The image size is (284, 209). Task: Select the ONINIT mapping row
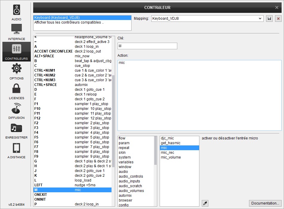pyautogui.click(x=73, y=199)
